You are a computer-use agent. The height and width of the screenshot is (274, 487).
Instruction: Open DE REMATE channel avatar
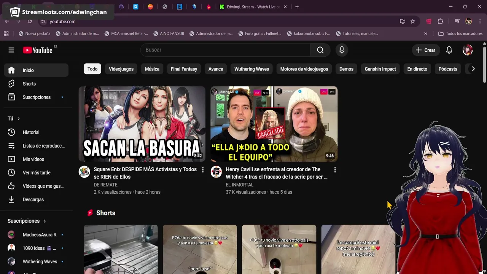click(84, 172)
